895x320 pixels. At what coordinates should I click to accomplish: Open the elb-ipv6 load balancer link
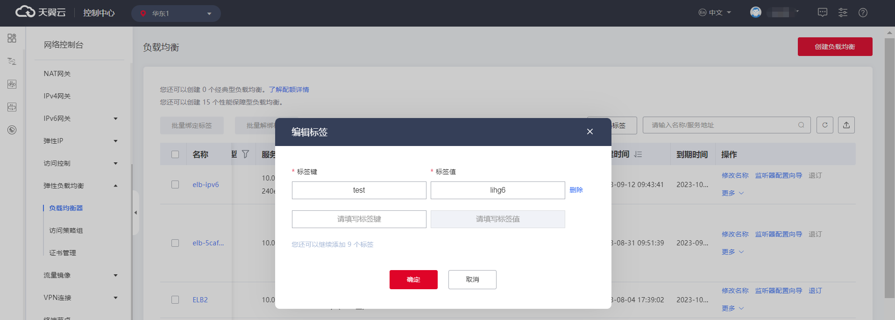click(206, 185)
